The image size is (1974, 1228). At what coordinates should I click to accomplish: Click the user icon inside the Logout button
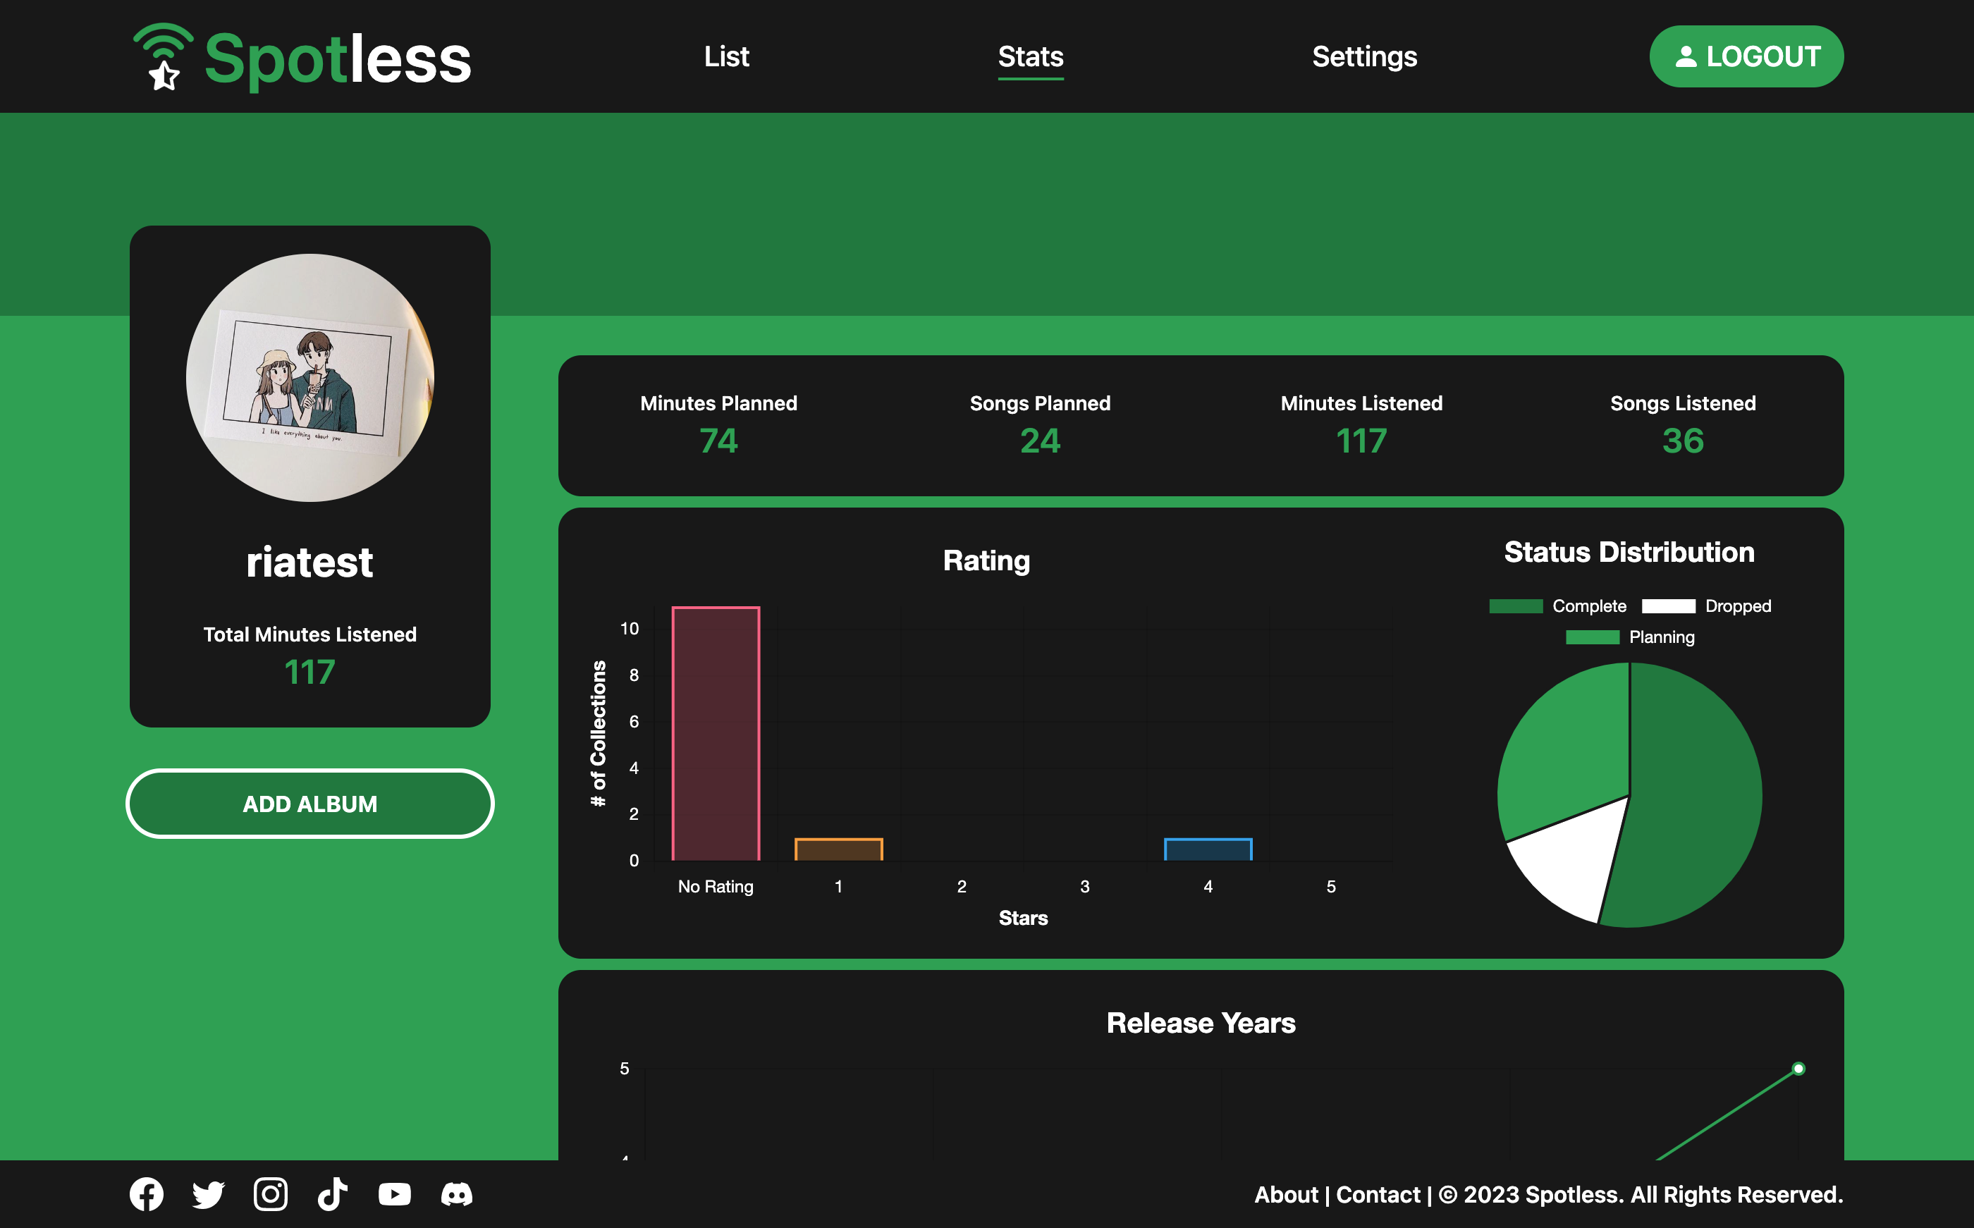(1687, 57)
